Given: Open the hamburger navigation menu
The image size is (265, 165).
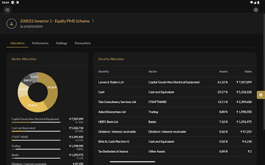Looking at the screenshot, I should pyautogui.click(x=7, y=10).
